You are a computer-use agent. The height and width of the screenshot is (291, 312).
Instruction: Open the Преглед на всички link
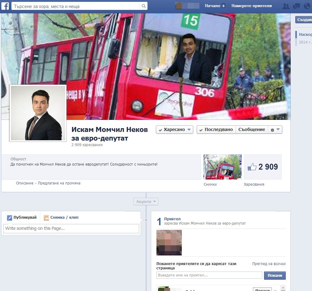tap(269, 264)
